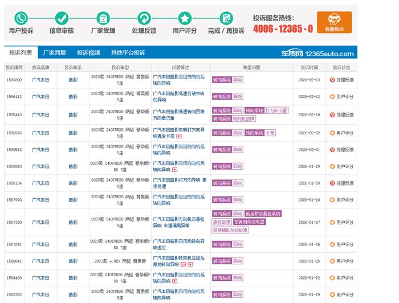Open the 投诉视频 tab
This screenshot has height=303, width=399.
[x=88, y=52]
